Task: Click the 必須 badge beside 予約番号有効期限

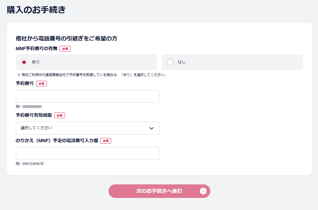Action: (x=60, y=115)
